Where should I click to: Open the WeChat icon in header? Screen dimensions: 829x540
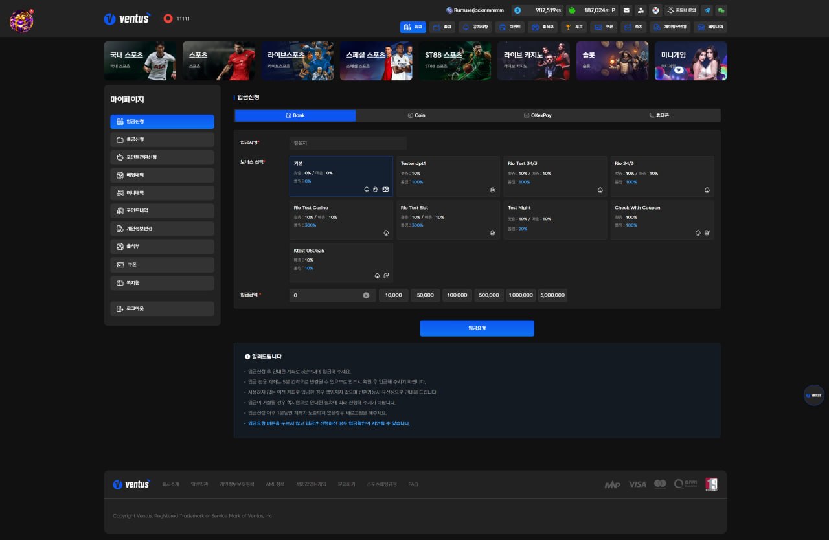pyautogui.click(x=721, y=10)
